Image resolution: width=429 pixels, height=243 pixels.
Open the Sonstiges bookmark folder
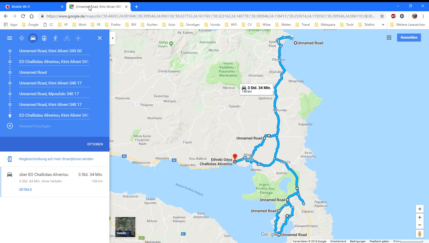[x=190, y=25]
